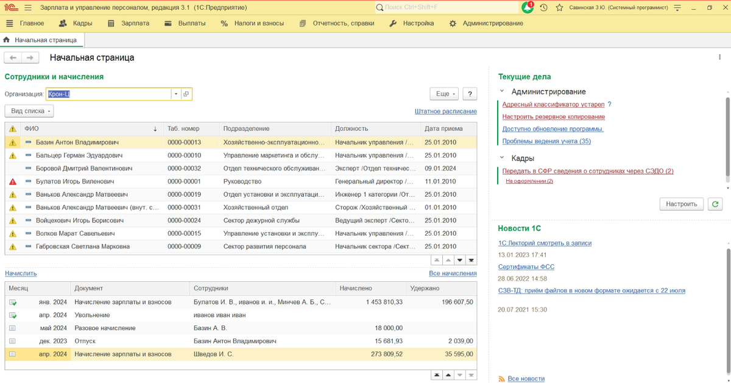Go forward with the right arrow button
The height and width of the screenshot is (383, 731).
point(30,58)
